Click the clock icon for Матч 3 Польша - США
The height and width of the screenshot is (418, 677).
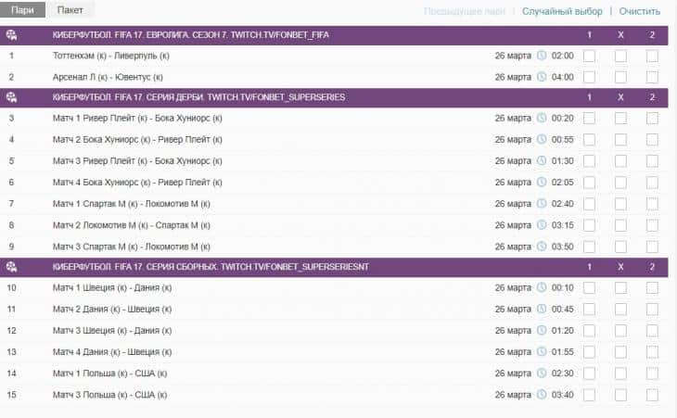click(x=542, y=394)
